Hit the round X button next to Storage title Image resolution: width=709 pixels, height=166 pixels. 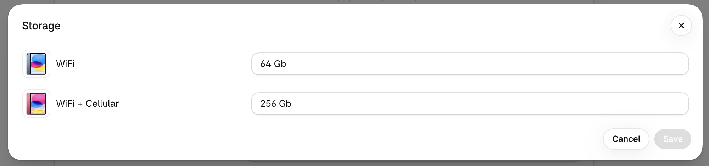coord(681,26)
